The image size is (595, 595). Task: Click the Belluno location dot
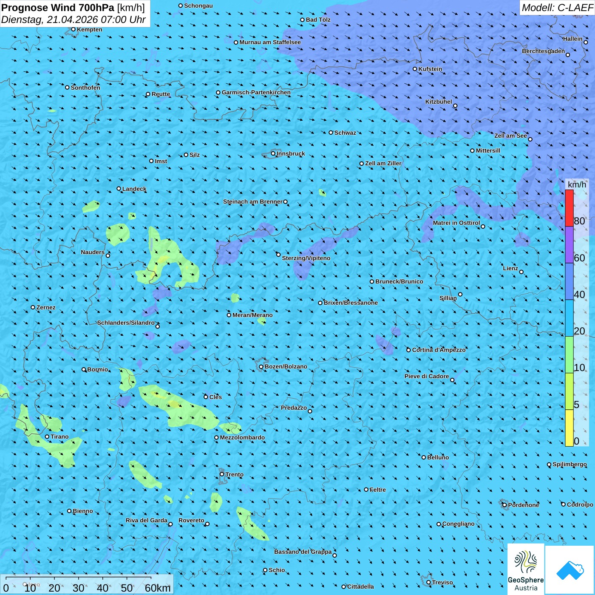click(423, 457)
